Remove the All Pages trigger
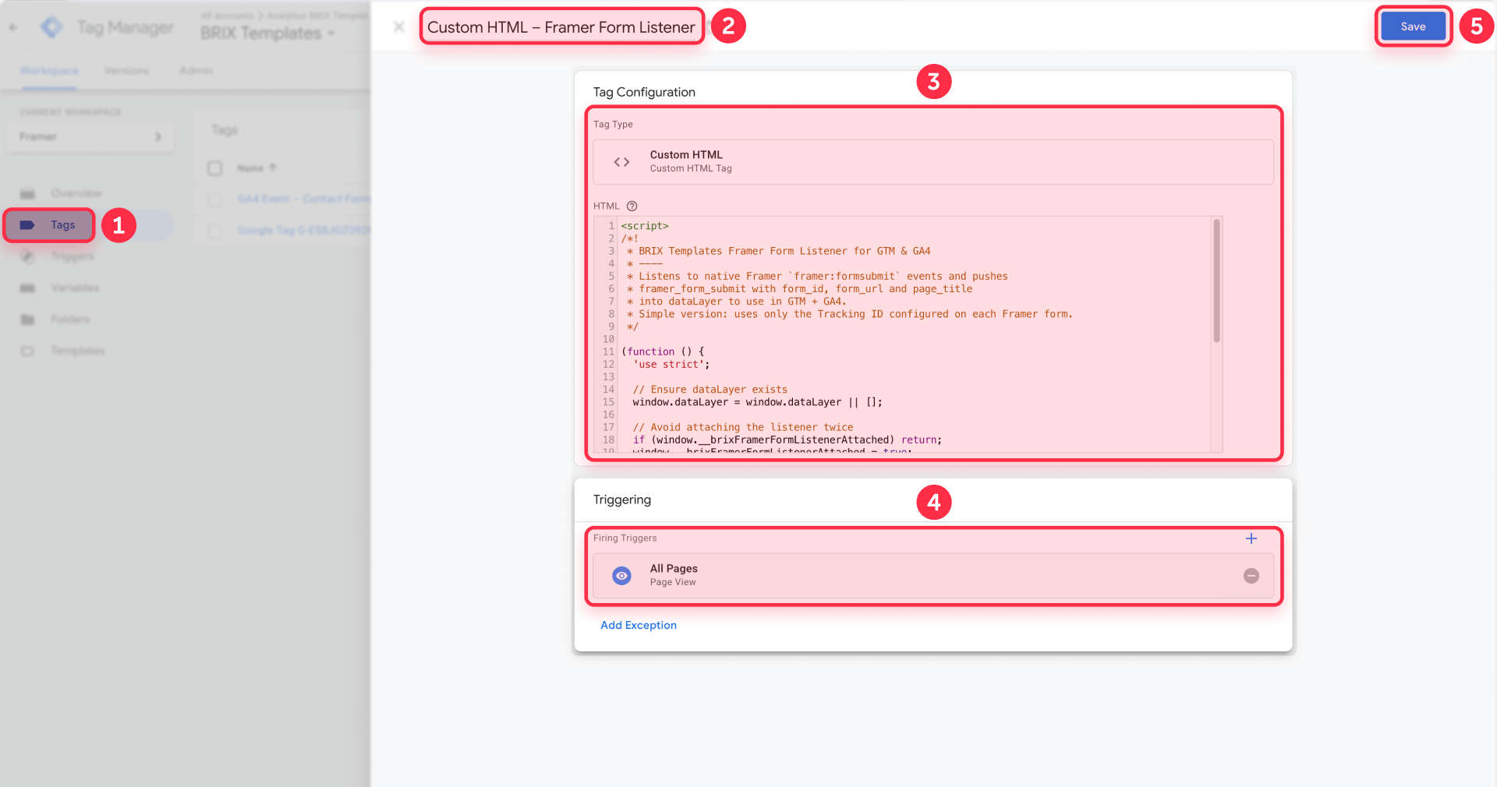1497x787 pixels. [1251, 576]
